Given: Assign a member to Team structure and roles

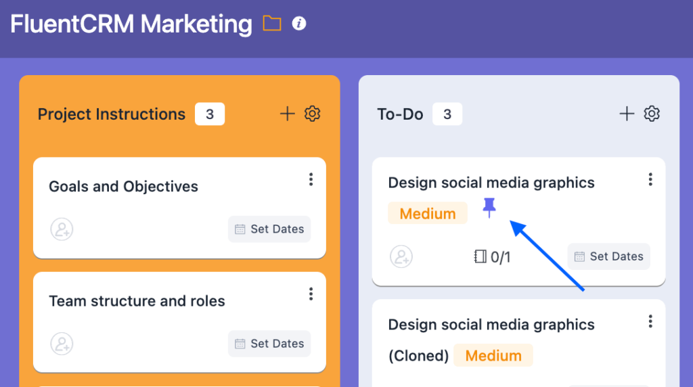Looking at the screenshot, I should [62, 344].
